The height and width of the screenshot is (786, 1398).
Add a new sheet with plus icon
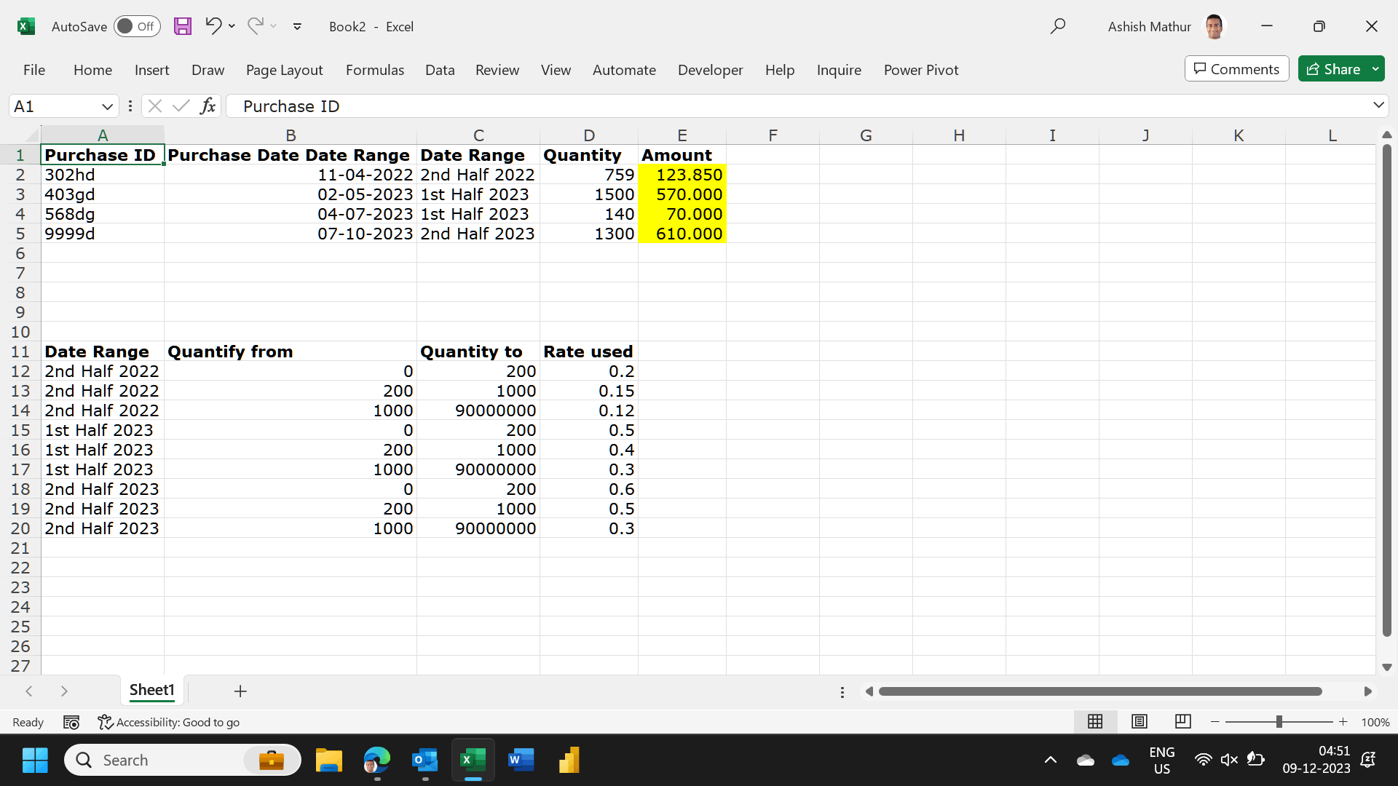(x=240, y=691)
